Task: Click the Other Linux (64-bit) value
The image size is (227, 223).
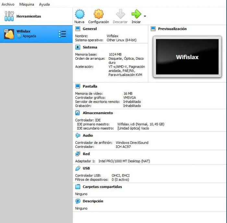Action: coord(122,40)
